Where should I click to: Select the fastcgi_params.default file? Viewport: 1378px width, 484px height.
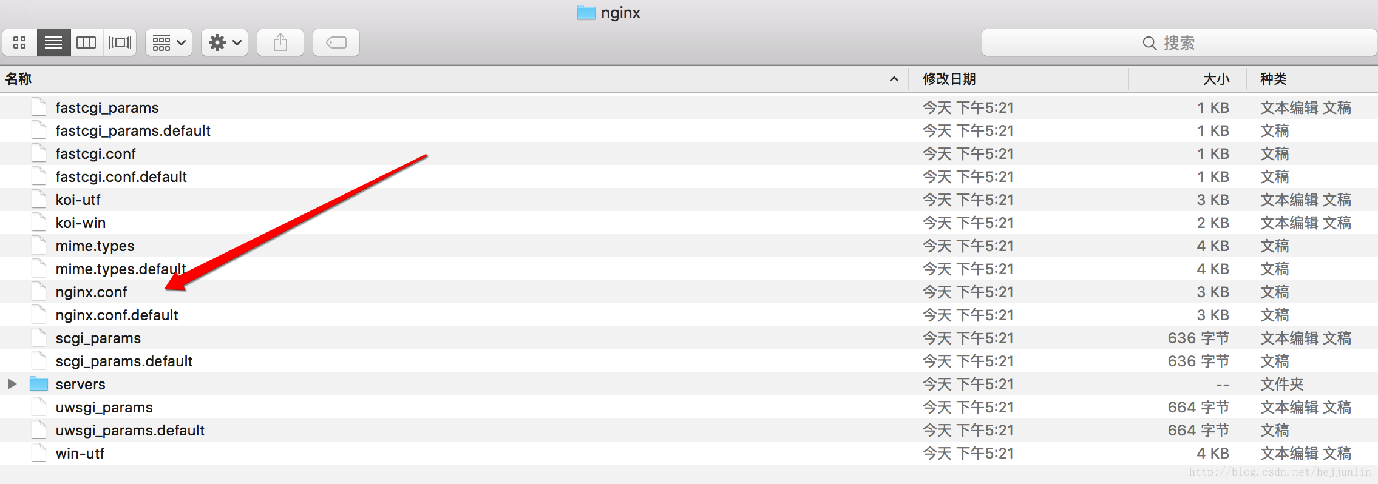(133, 131)
